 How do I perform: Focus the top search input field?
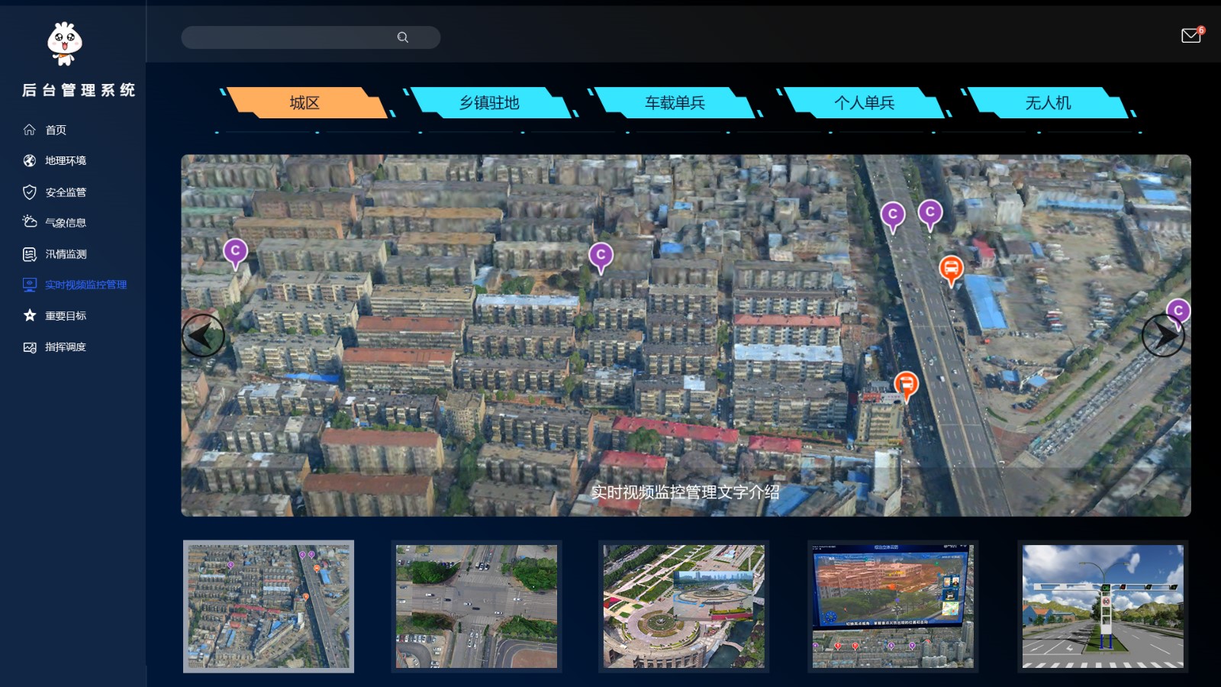point(290,37)
